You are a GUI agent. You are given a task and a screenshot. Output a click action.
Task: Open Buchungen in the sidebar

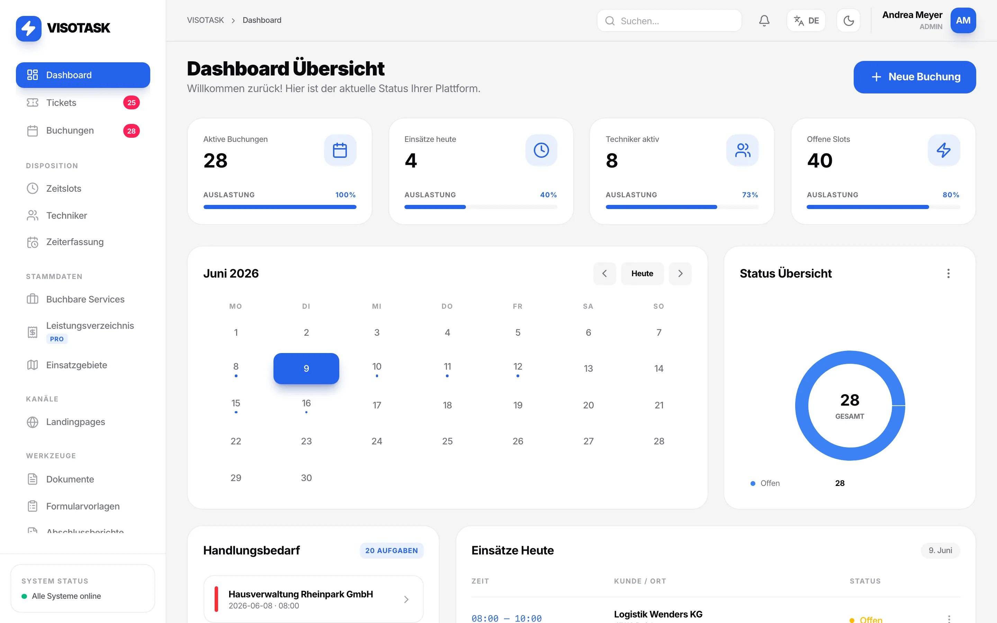point(83,130)
